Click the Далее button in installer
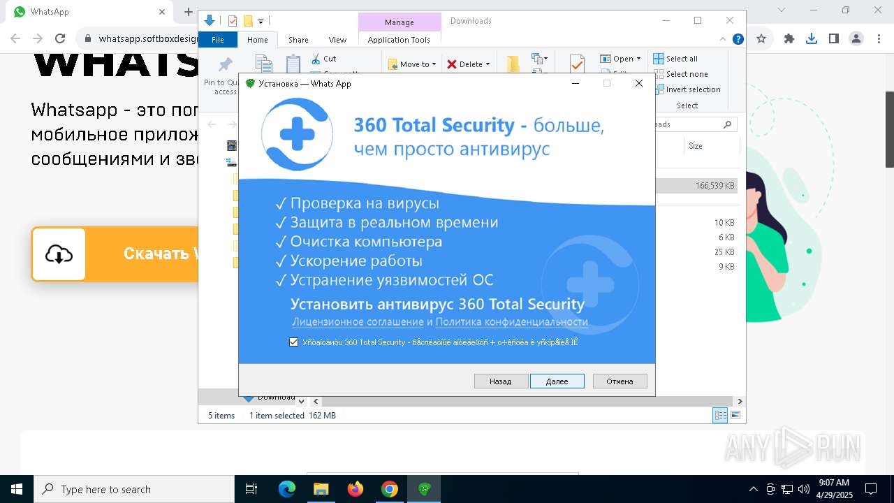The width and height of the screenshot is (894, 503). [x=557, y=381]
